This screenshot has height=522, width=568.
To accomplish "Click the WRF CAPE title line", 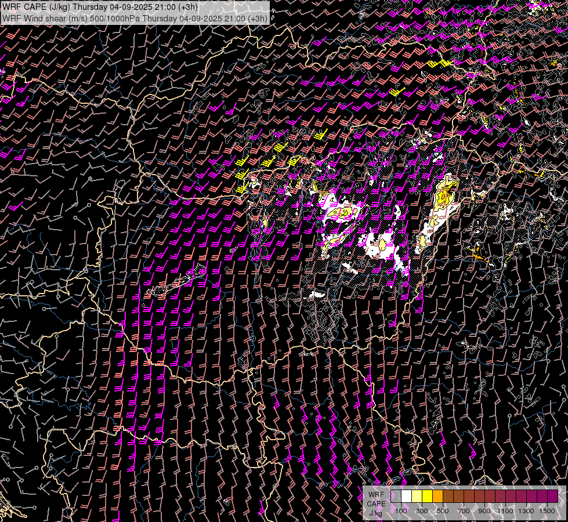I will tap(100, 7).
